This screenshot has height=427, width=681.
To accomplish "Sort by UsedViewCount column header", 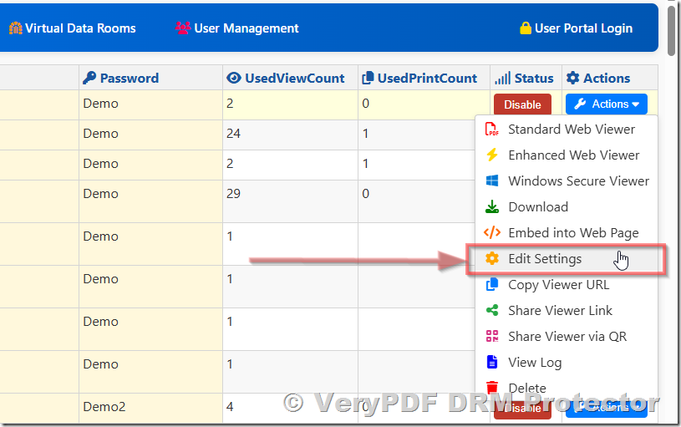I will [x=285, y=79].
